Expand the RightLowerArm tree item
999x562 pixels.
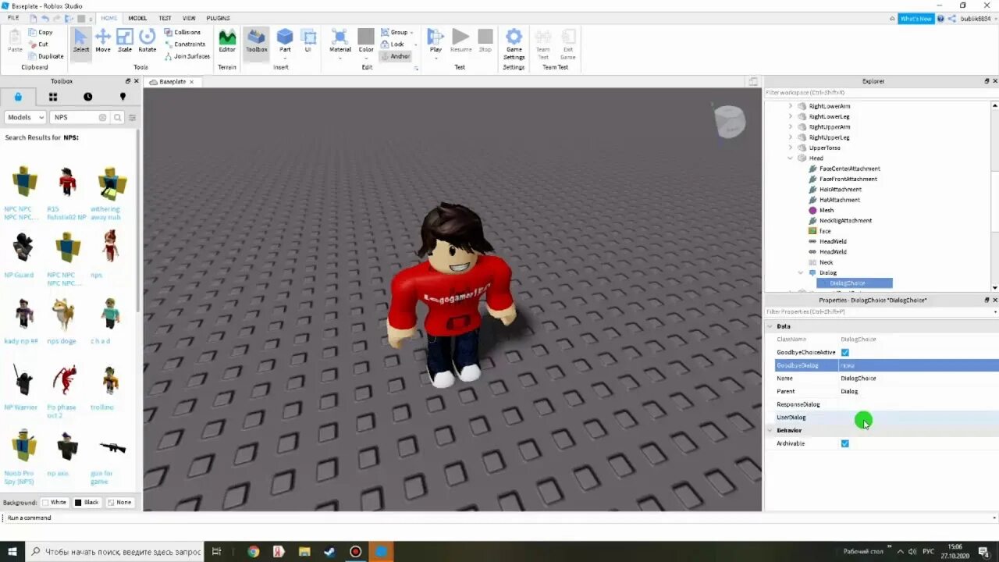790,106
